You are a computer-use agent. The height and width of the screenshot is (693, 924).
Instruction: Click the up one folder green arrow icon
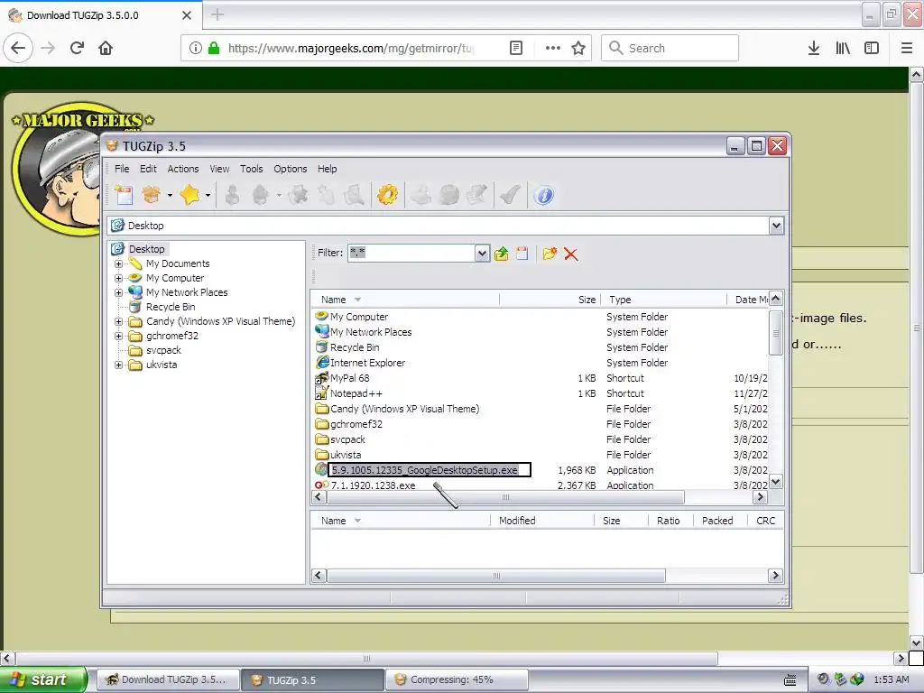click(x=502, y=254)
